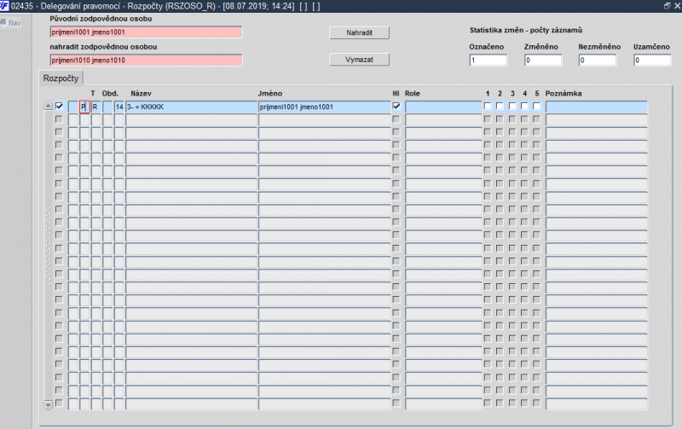Image resolution: width=682 pixels, height=429 pixels.
Task: Click the Poznámka field in first row
Action: pos(596,107)
